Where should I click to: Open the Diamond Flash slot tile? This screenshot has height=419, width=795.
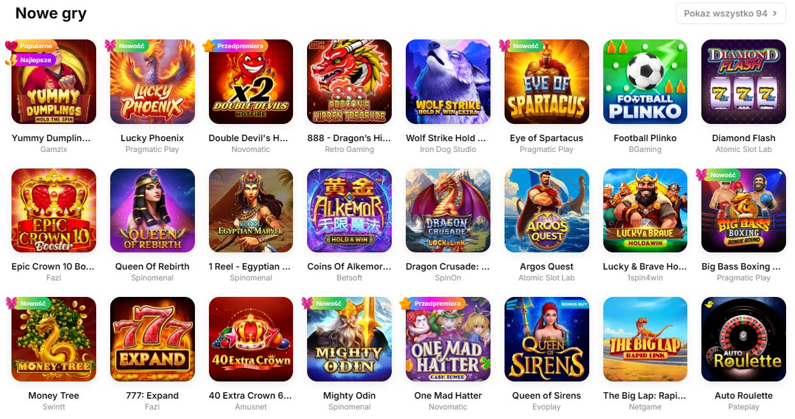coord(743,81)
